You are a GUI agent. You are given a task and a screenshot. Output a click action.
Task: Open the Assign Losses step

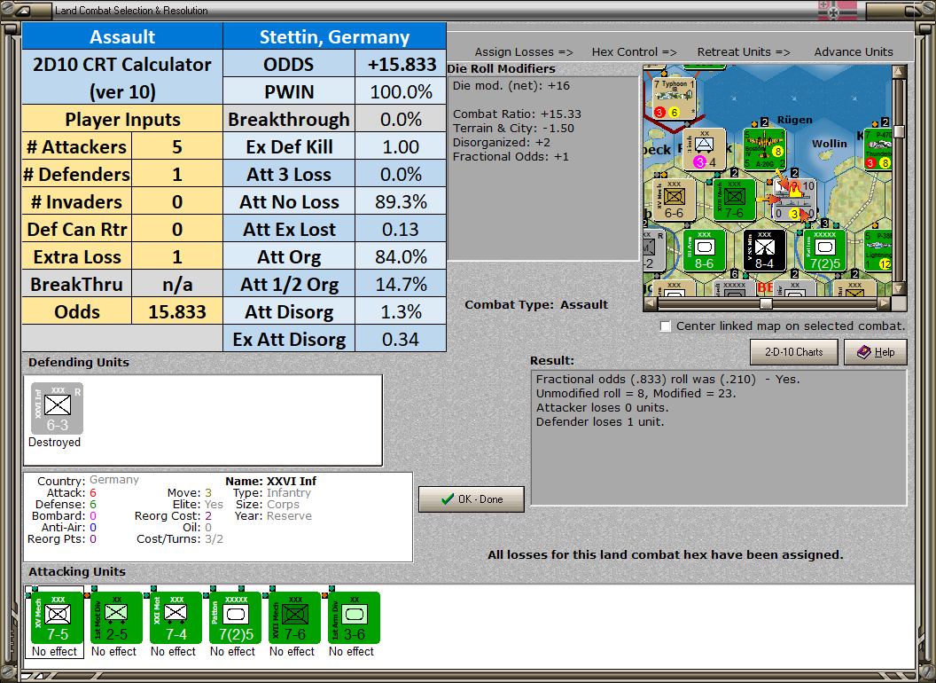tap(524, 52)
